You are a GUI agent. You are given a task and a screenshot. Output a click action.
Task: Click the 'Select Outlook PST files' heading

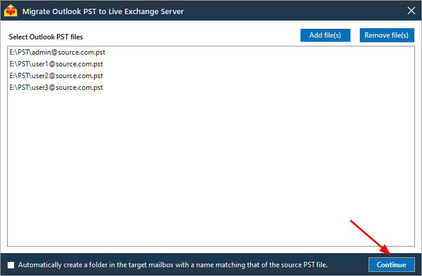coord(46,37)
